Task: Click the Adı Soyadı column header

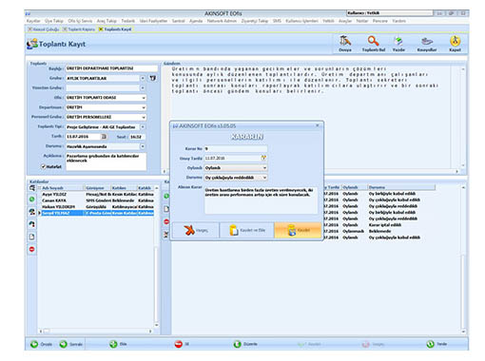Action: (62, 188)
